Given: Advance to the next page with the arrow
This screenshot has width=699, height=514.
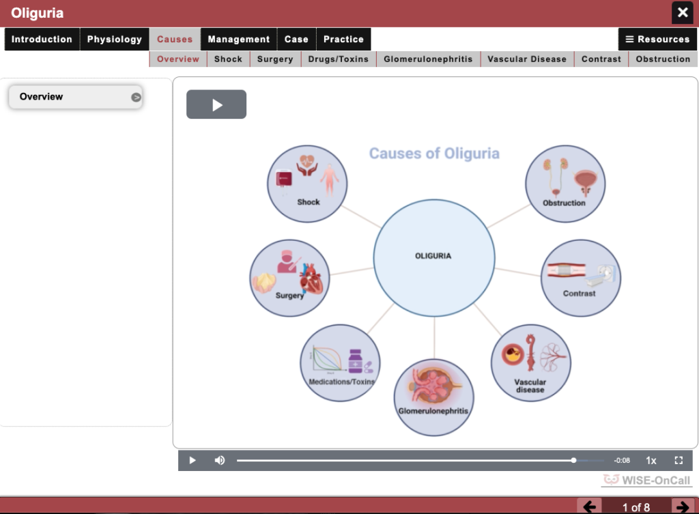Looking at the screenshot, I should pyautogui.click(x=682, y=505).
